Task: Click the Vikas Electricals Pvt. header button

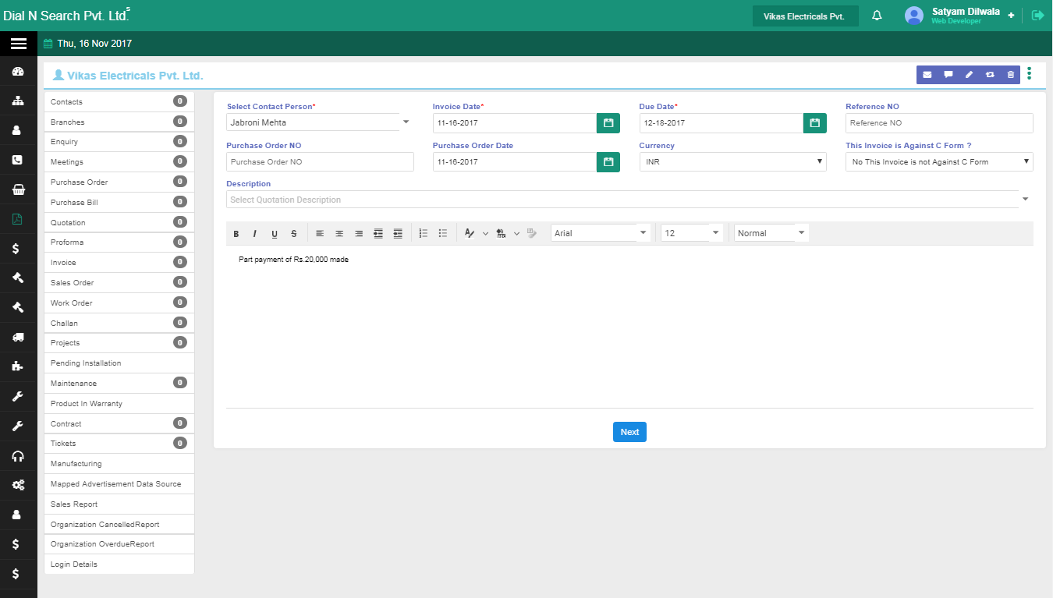Action: [x=806, y=16]
